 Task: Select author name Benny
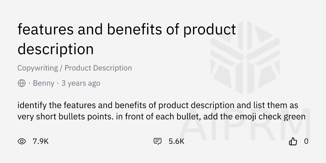tap(43, 83)
